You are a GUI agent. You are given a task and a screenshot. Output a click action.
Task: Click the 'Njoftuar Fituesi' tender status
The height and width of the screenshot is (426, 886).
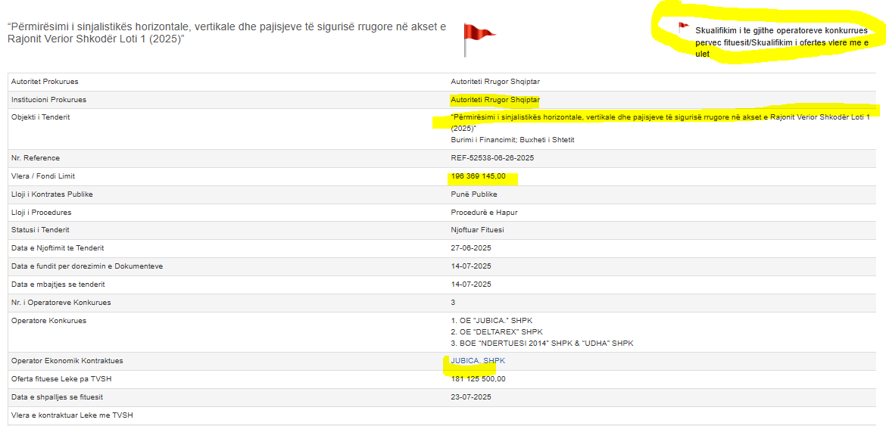(x=477, y=230)
